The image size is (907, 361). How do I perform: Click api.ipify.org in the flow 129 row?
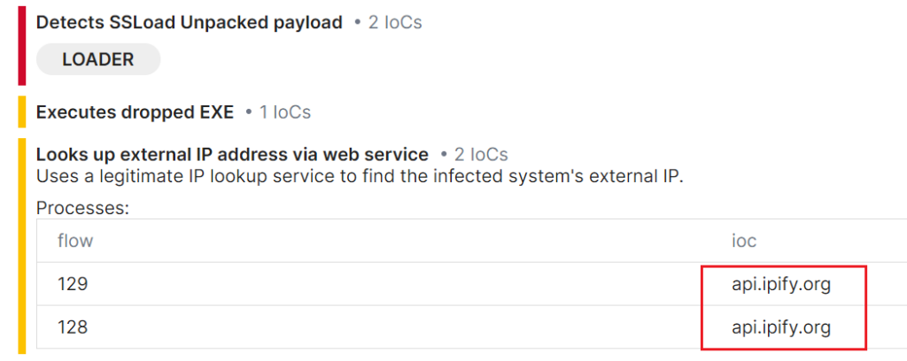tap(781, 285)
